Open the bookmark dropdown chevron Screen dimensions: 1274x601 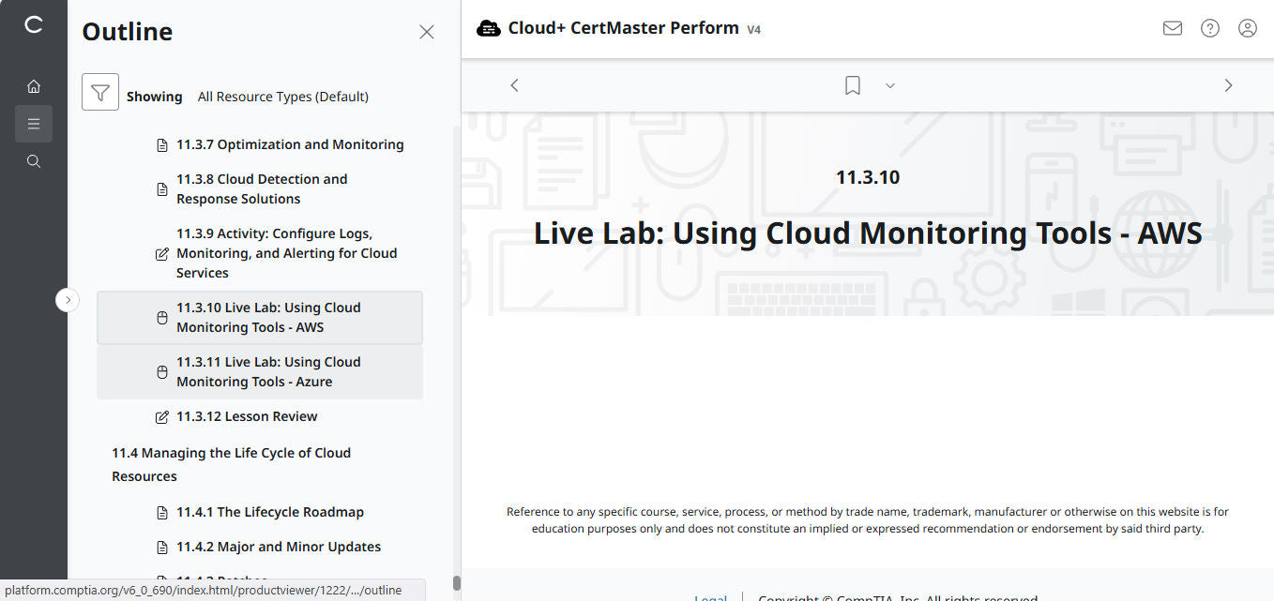889,85
